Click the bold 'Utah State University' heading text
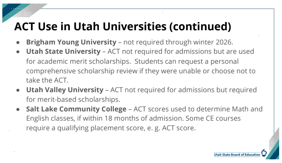The width and height of the screenshot is (282, 163). (x=63, y=52)
